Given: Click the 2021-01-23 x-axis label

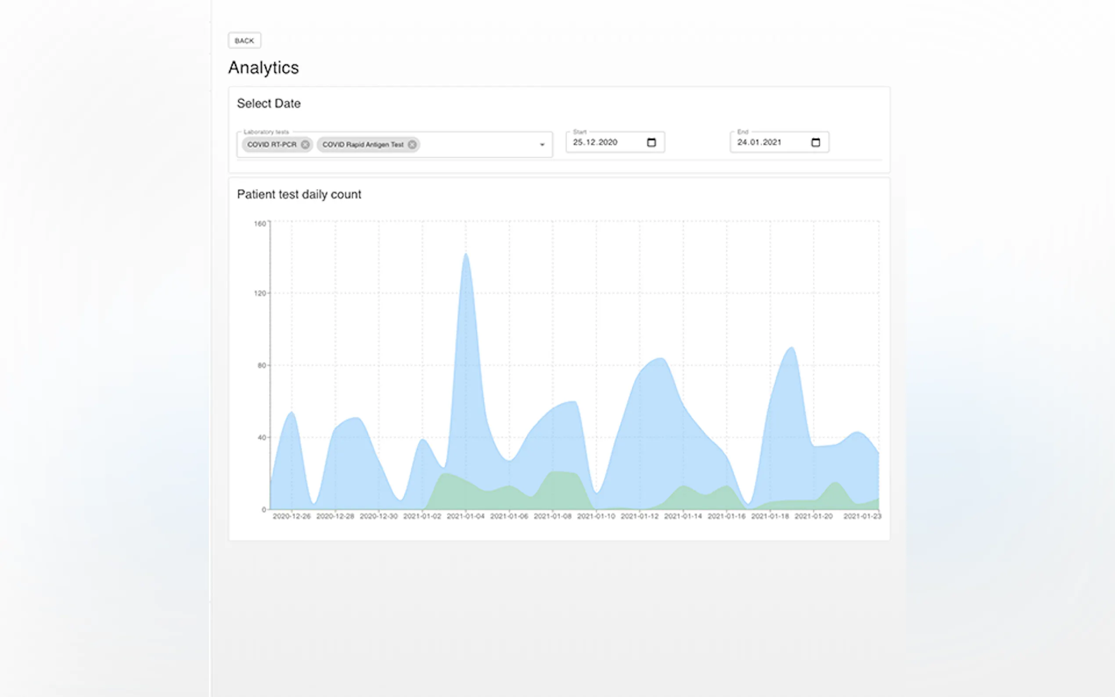Looking at the screenshot, I should pos(862,516).
